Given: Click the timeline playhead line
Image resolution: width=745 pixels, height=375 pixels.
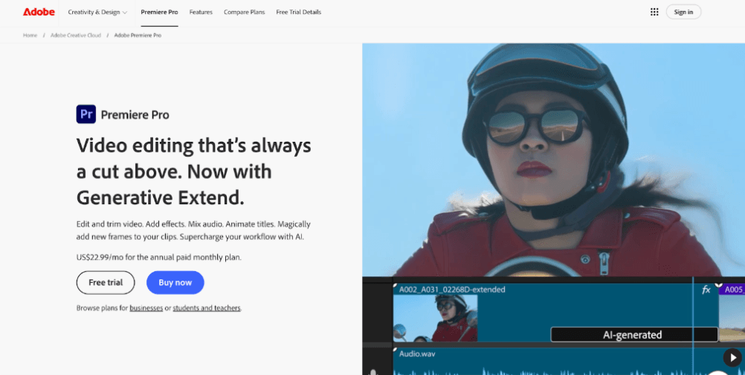Looking at the screenshot, I should 693,326.
